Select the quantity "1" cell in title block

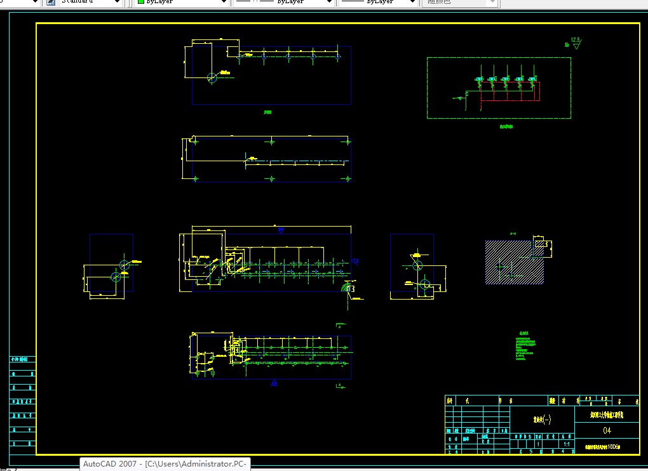538,444
